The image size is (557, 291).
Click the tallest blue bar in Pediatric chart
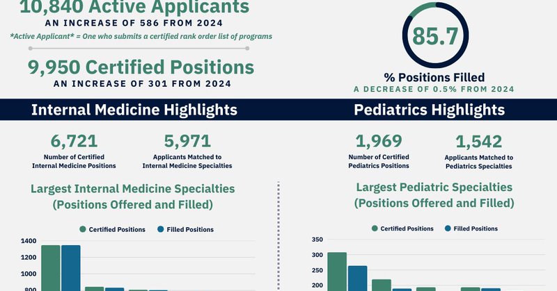tap(358, 278)
